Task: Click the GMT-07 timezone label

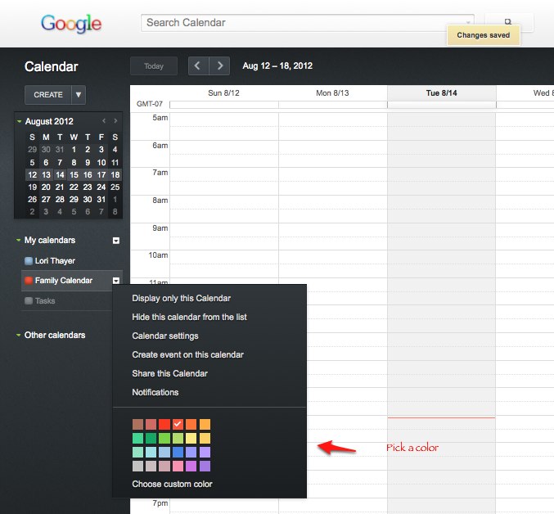Action: (150, 104)
